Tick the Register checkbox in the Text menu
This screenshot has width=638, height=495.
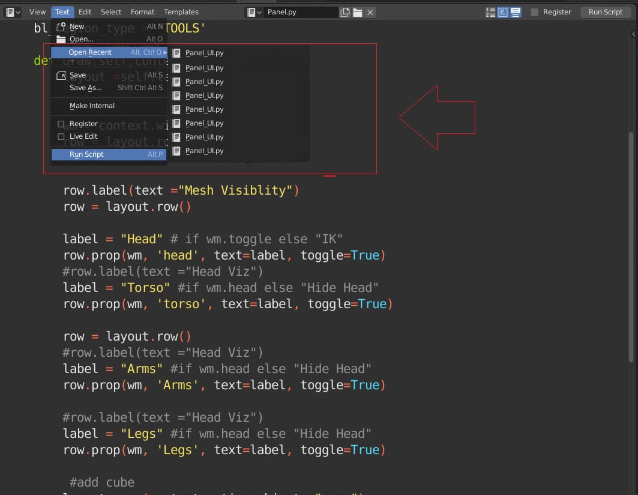click(61, 124)
